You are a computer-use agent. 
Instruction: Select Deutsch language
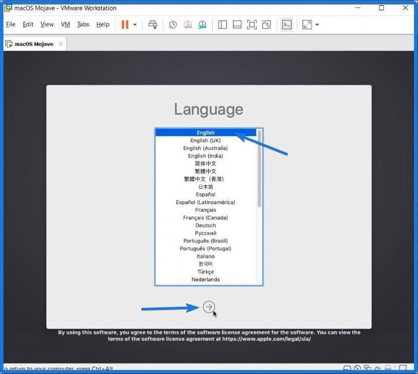pos(205,226)
